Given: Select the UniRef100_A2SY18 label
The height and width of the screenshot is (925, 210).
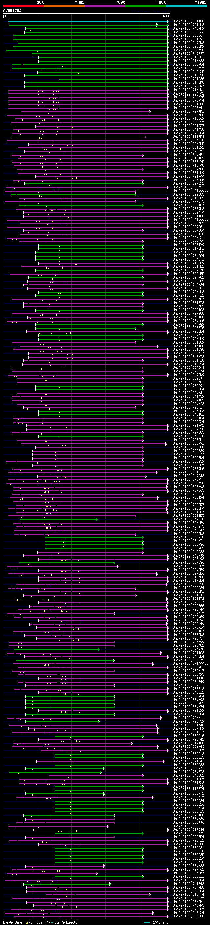Looking at the screenshot, I should coord(188,50).
